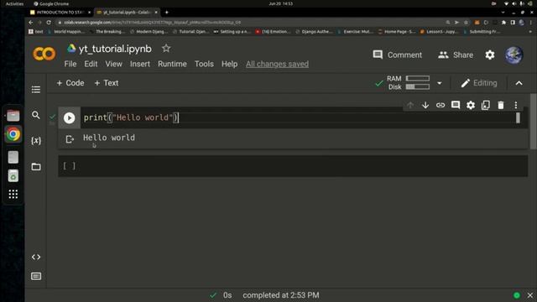The image size is (537, 302).
Task: Open the Runtime menu
Action: [x=172, y=64]
